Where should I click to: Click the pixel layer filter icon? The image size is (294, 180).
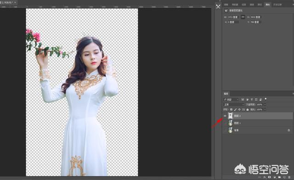(243, 99)
